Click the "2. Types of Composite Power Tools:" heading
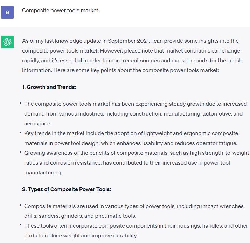 click(x=67, y=189)
